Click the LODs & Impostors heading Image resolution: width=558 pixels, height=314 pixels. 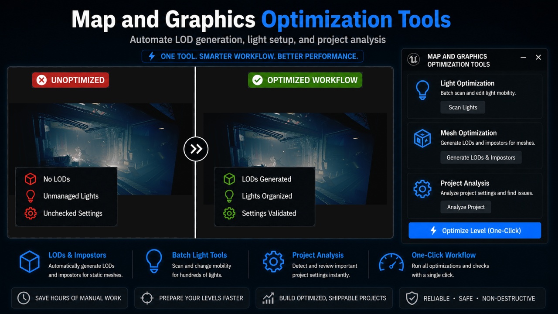(77, 255)
